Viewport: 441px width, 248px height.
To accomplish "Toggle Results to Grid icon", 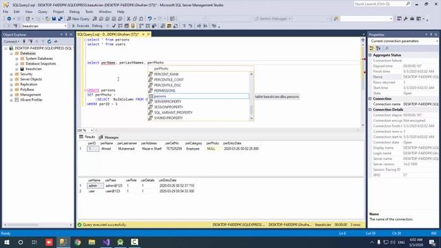I will 169,26.
